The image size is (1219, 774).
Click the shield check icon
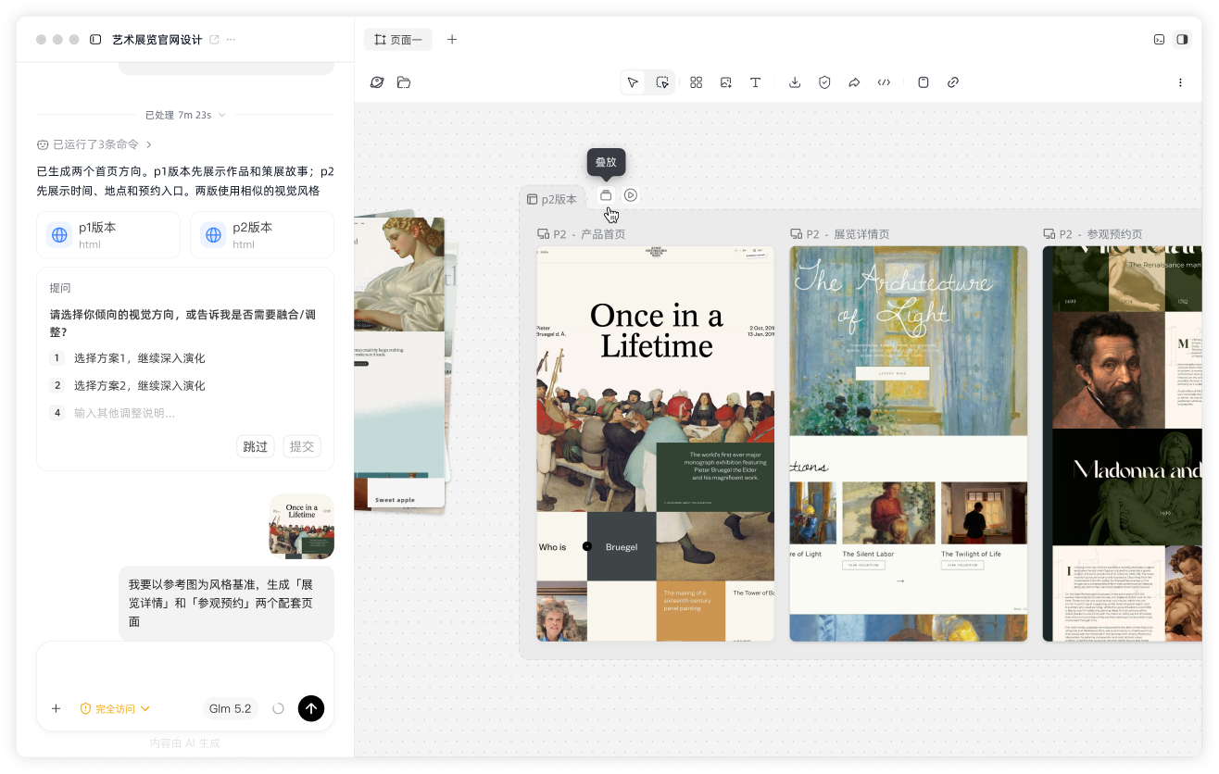point(824,82)
